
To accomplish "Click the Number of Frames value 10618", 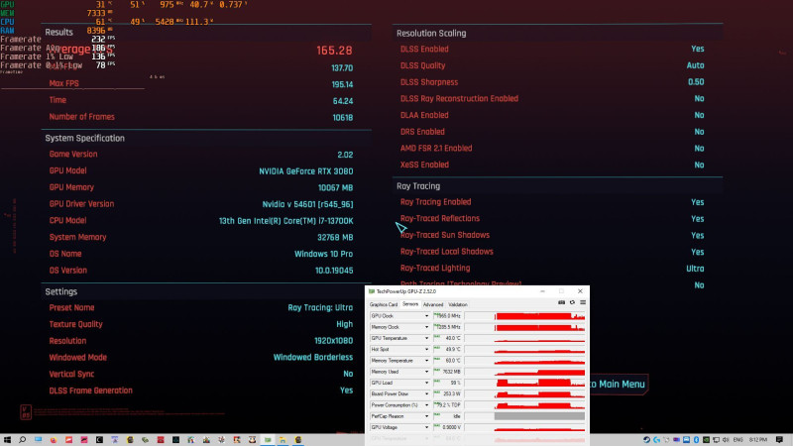I will 342,117.
